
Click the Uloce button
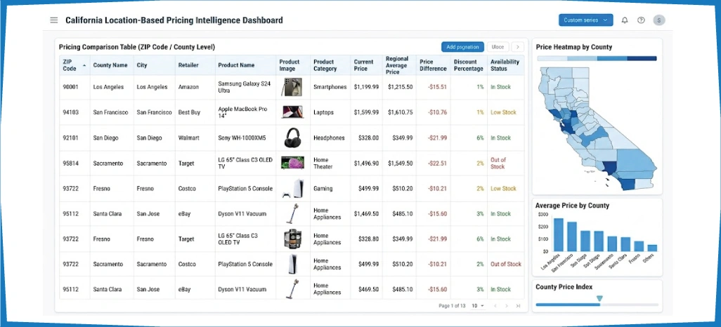pos(498,47)
